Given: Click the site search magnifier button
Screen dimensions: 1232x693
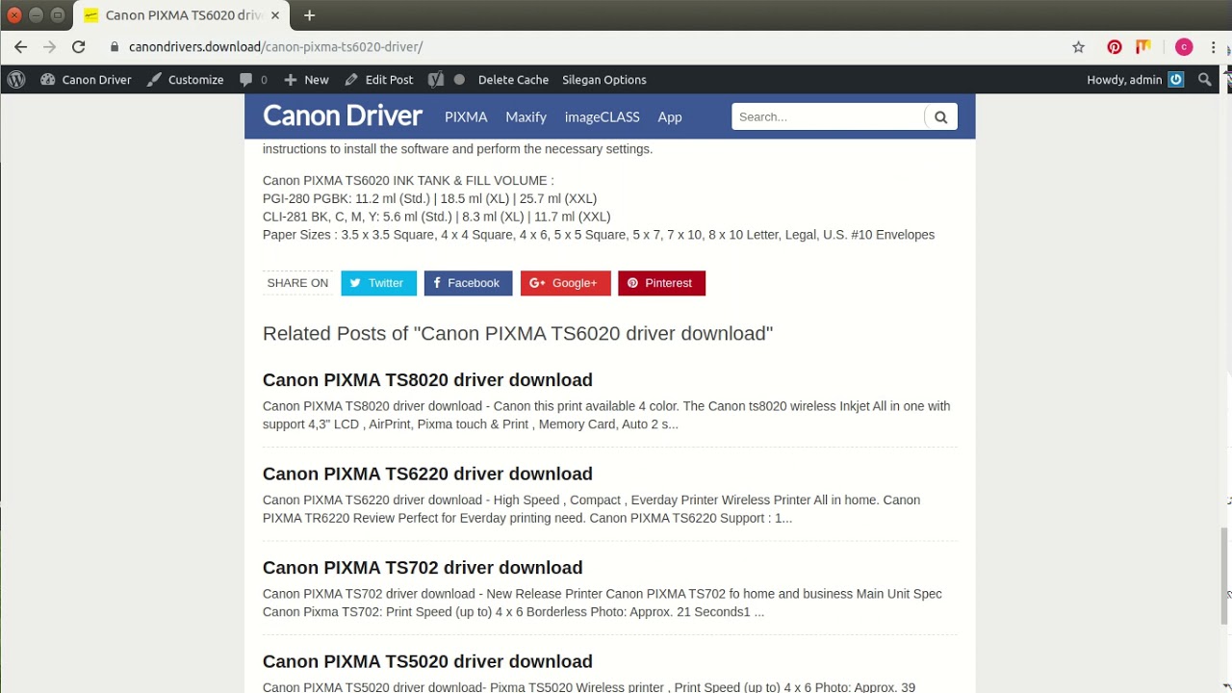Looking at the screenshot, I should point(940,116).
